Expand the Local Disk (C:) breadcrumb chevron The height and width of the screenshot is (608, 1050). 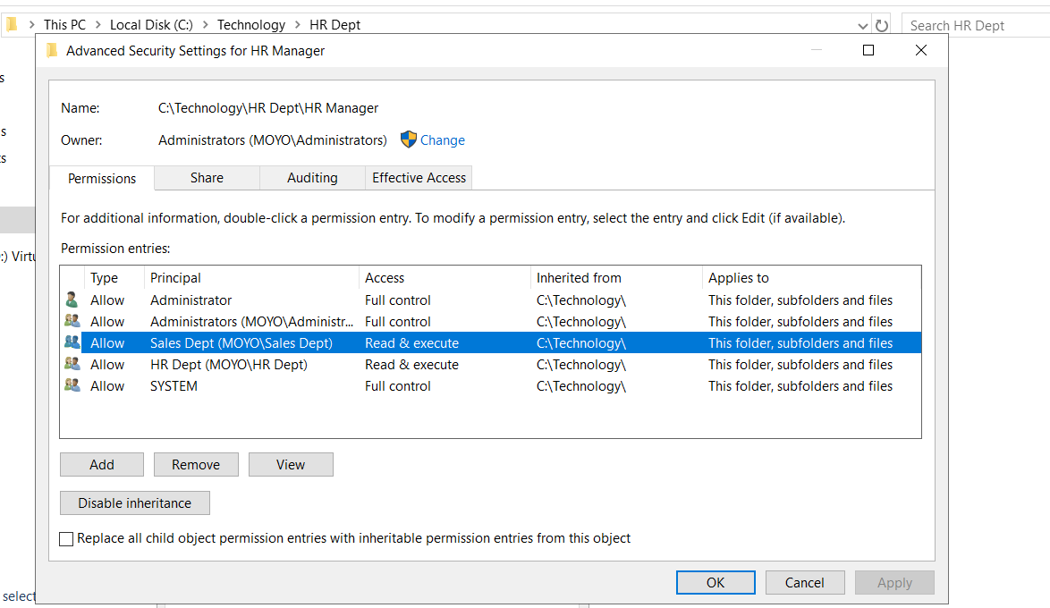(x=205, y=25)
